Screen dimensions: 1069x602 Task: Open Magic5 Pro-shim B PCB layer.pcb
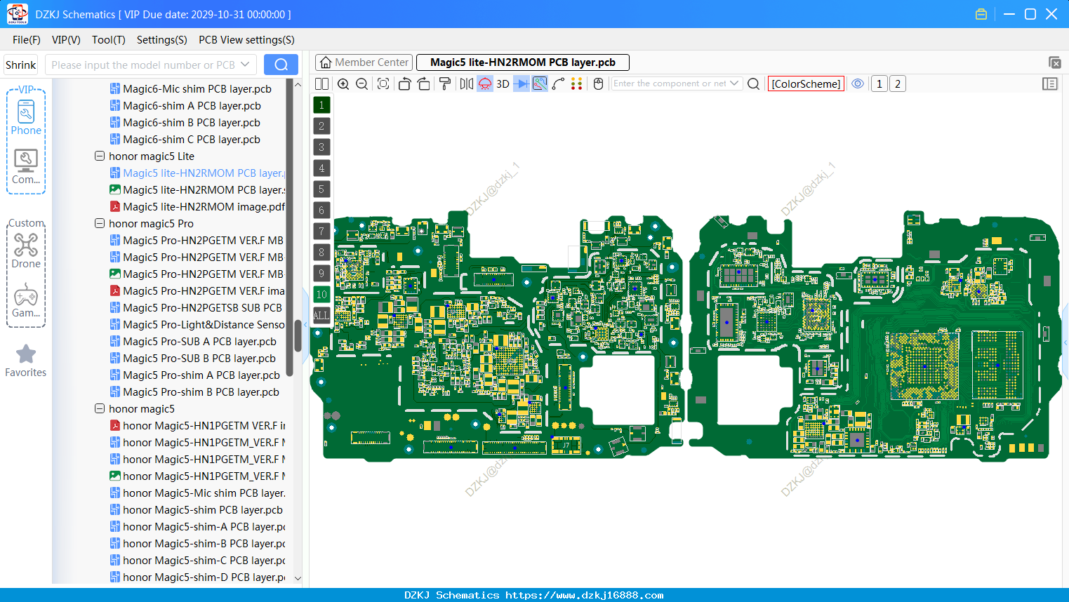point(194,392)
